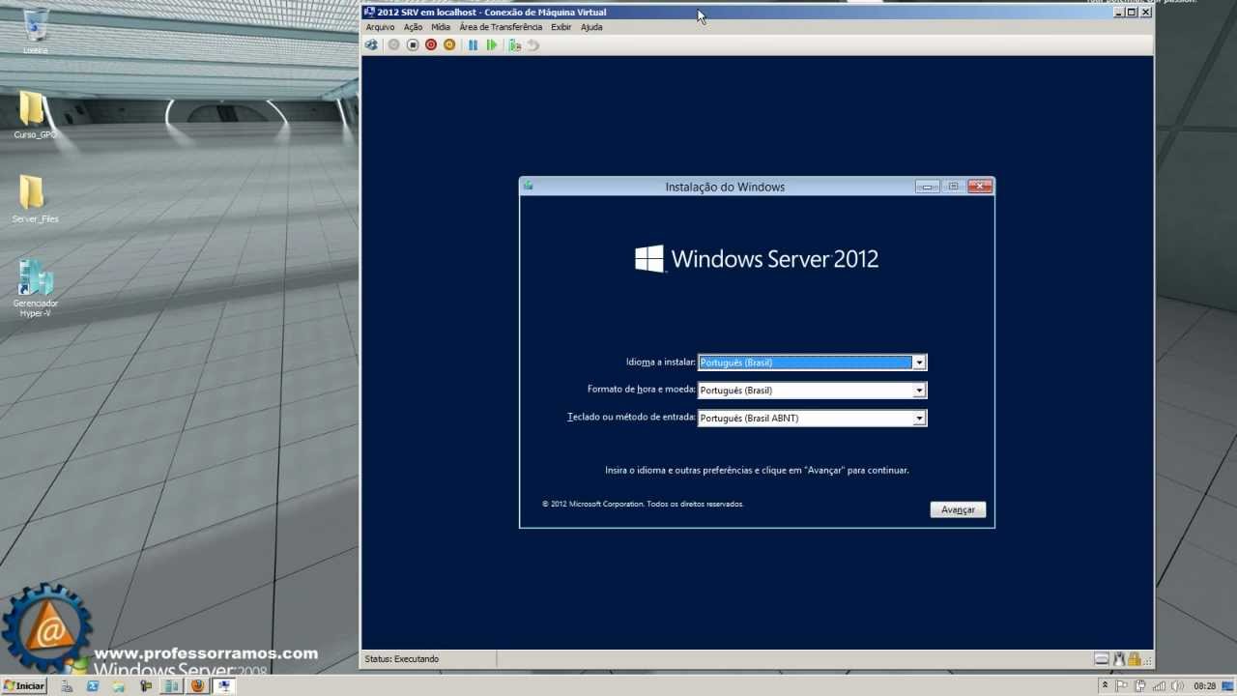1237x696 pixels.
Task: Expand the Teclado ou método de entrada dropdown
Action: pyautogui.click(x=919, y=419)
